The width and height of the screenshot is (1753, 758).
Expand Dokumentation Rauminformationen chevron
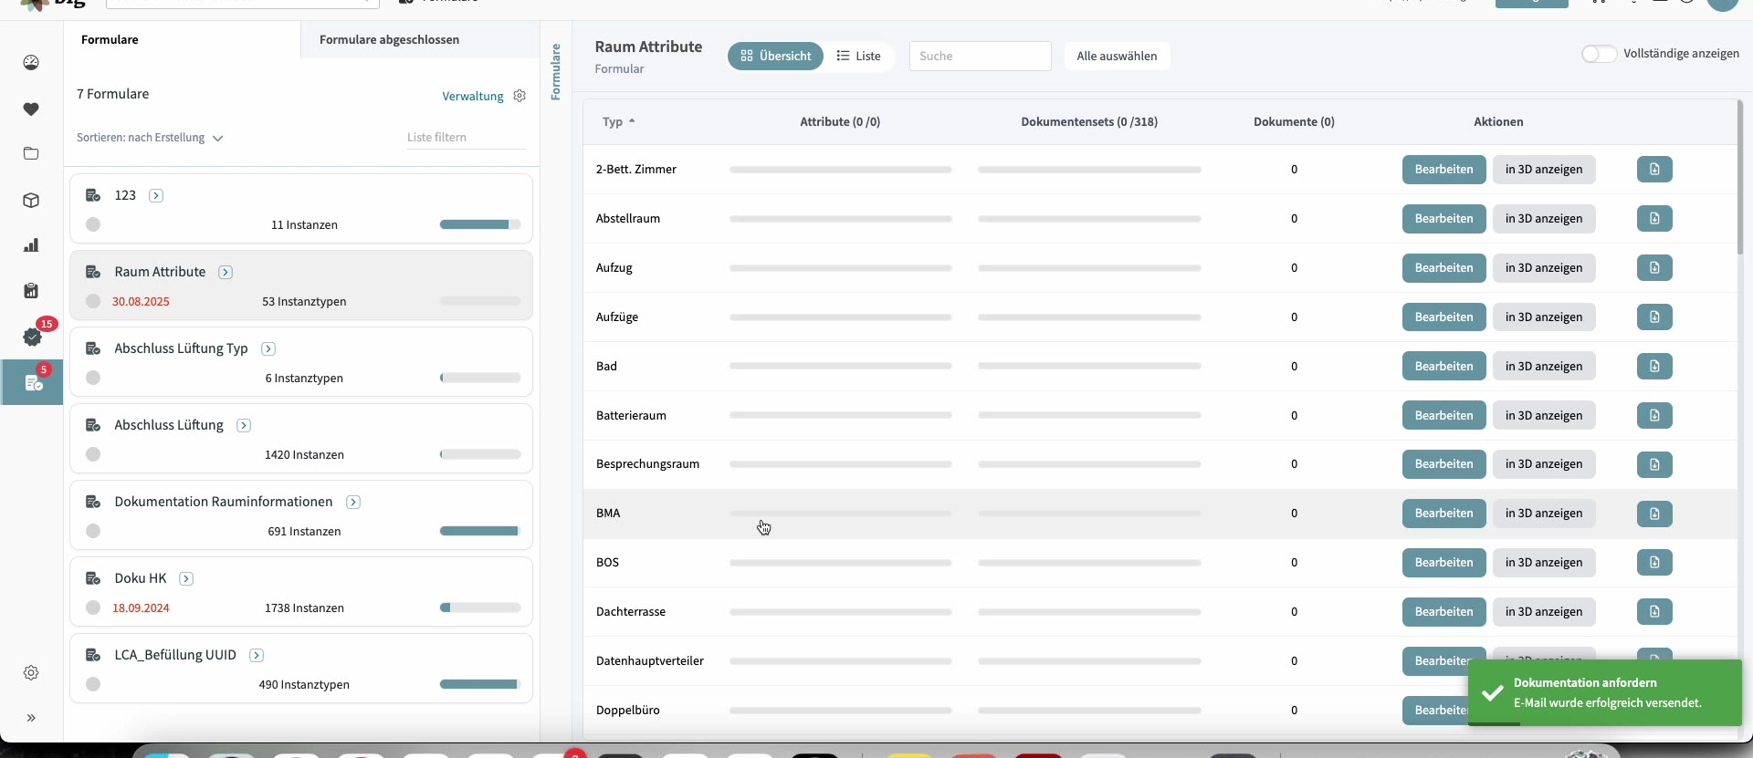point(353,502)
